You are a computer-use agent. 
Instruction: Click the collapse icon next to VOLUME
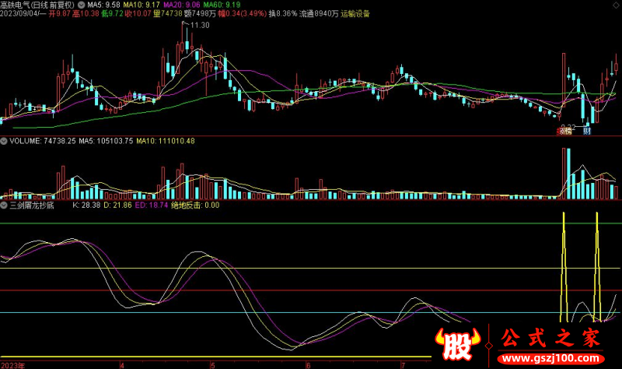(4, 141)
